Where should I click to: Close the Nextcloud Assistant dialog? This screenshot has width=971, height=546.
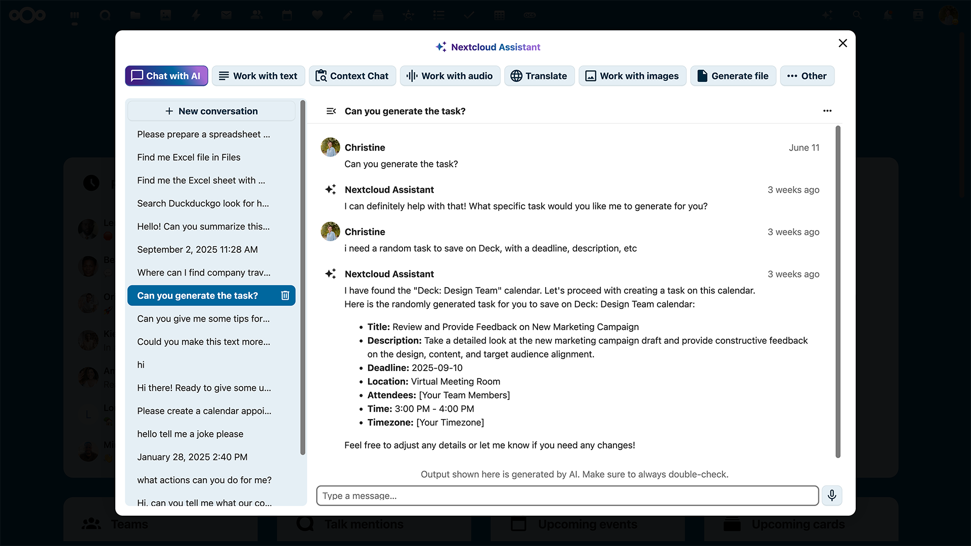click(x=843, y=43)
